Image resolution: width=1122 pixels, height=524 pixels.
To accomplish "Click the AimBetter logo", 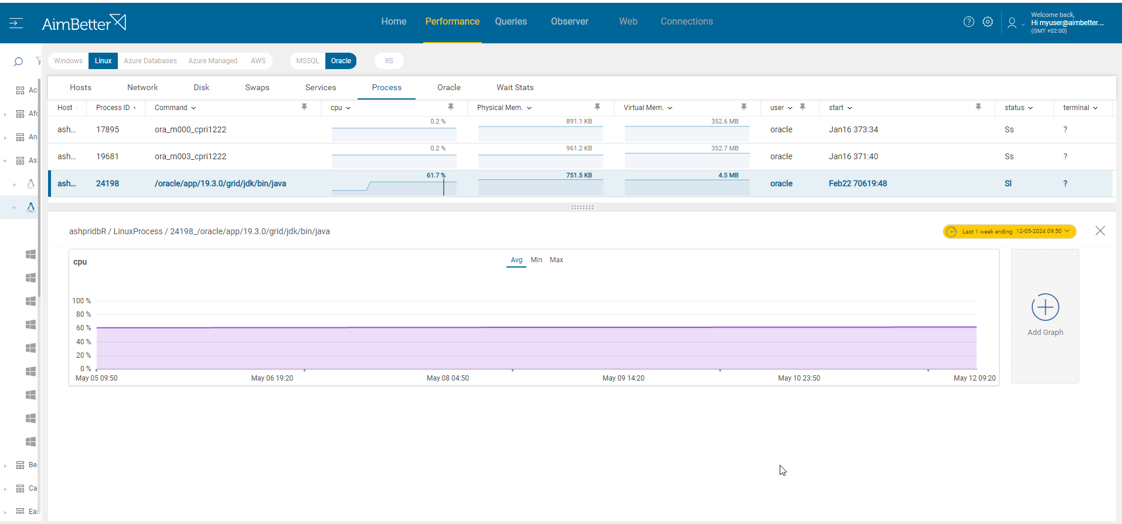I will coord(84,23).
